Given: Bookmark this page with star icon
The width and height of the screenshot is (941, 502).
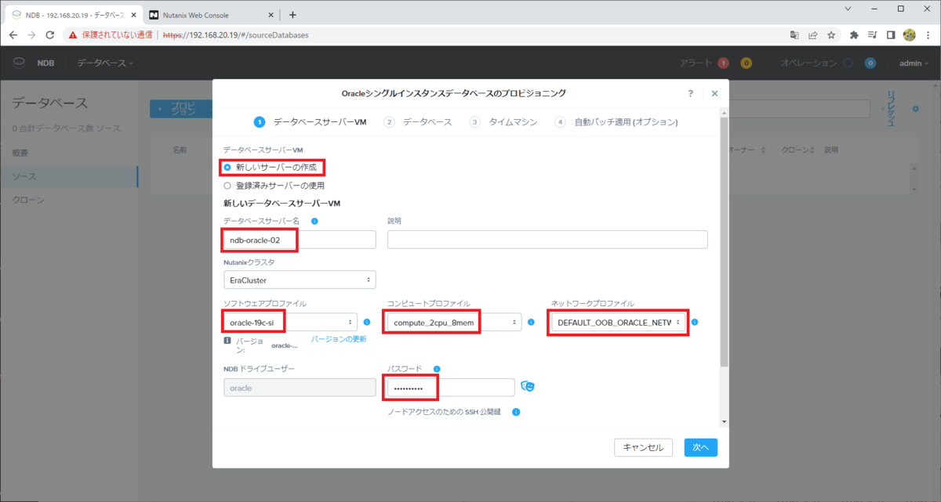Looking at the screenshot, I should click(x=830, y=34).
